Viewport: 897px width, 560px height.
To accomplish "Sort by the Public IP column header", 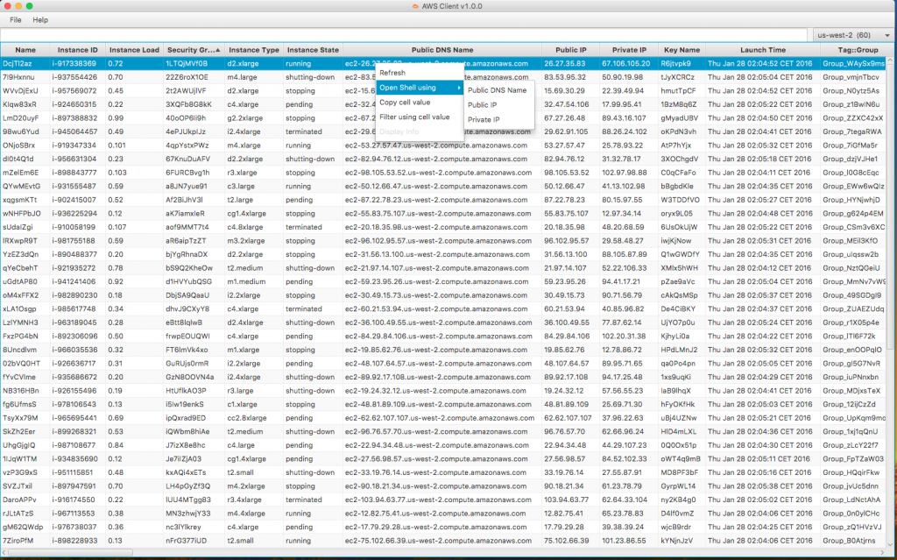I will click(x=571, y=50).
